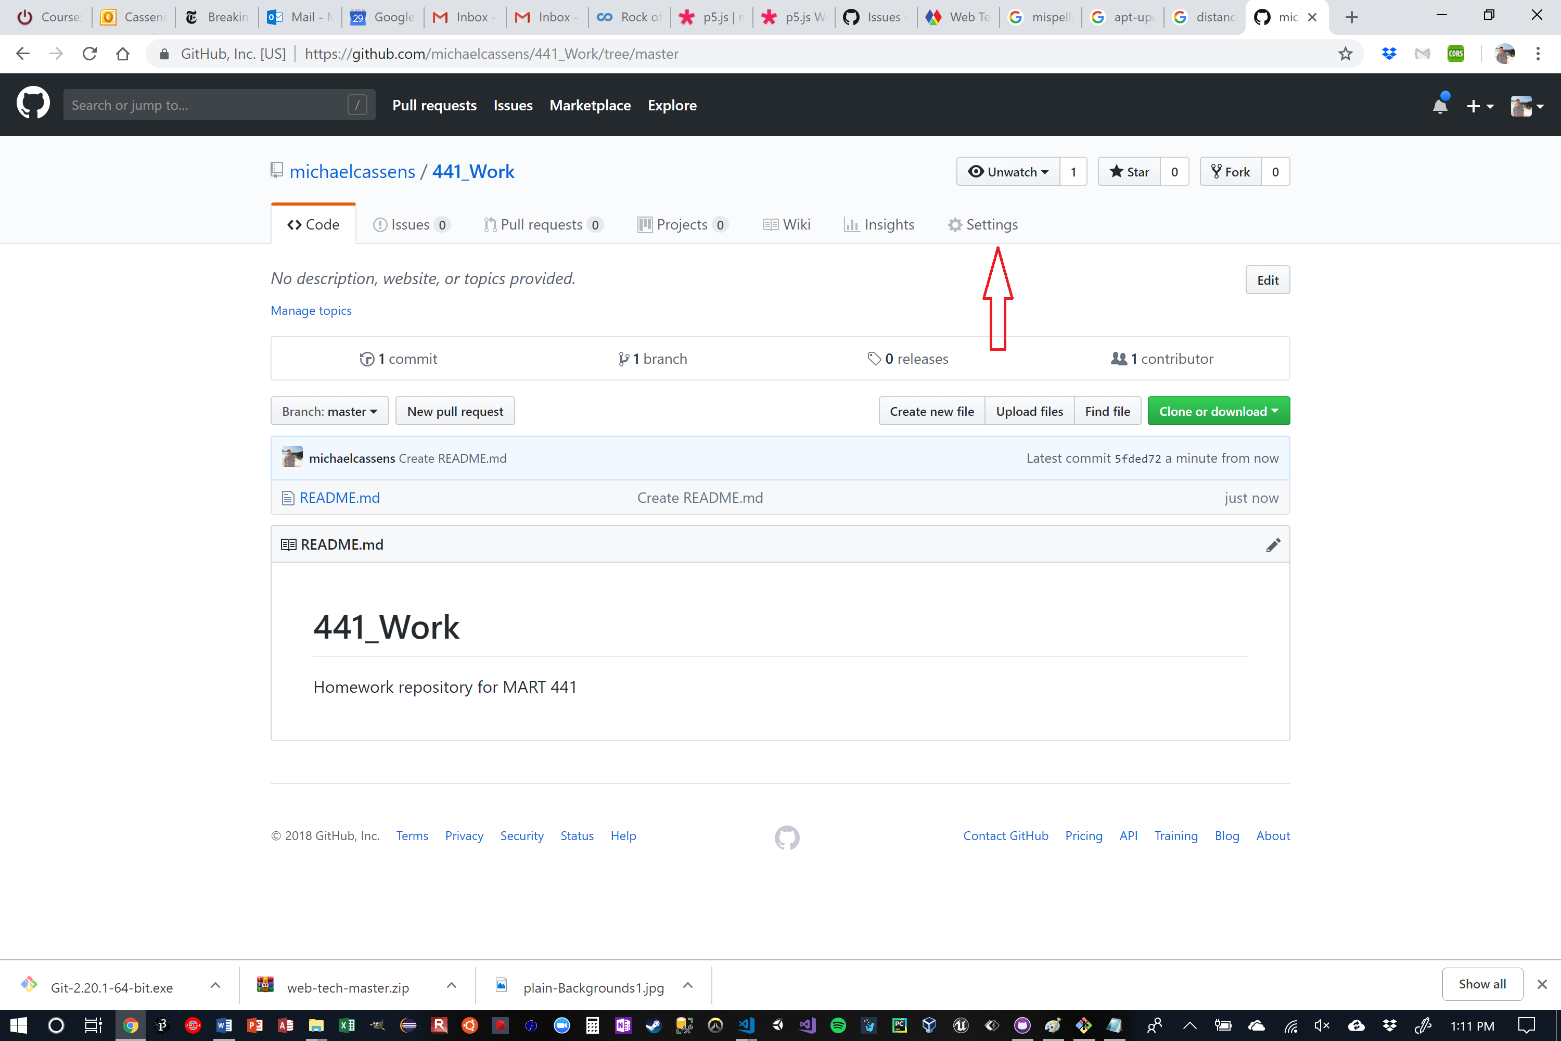Expand Clone or download dropdown

[x=1219, y=411]
